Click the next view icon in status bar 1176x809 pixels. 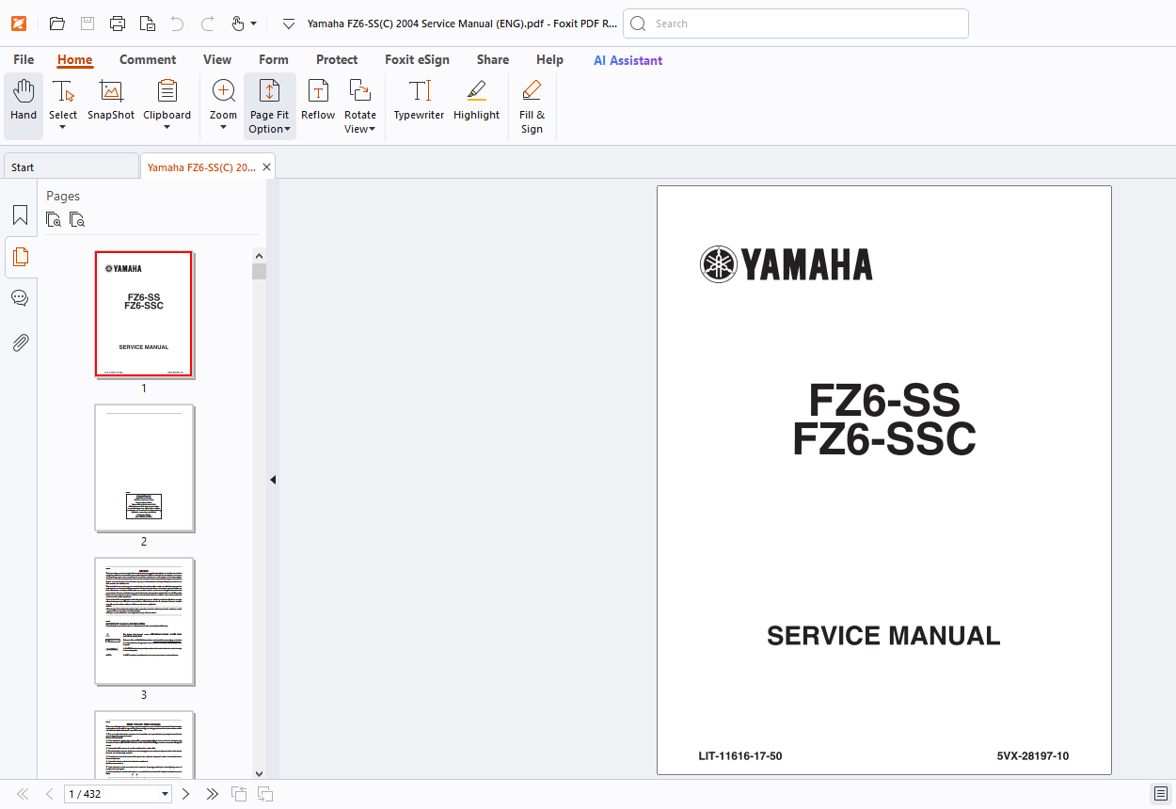(265, 794)
